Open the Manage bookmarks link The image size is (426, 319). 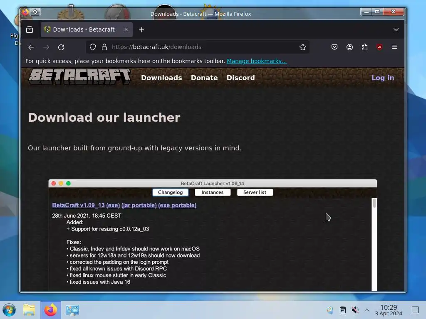click(x=257, y=61)
